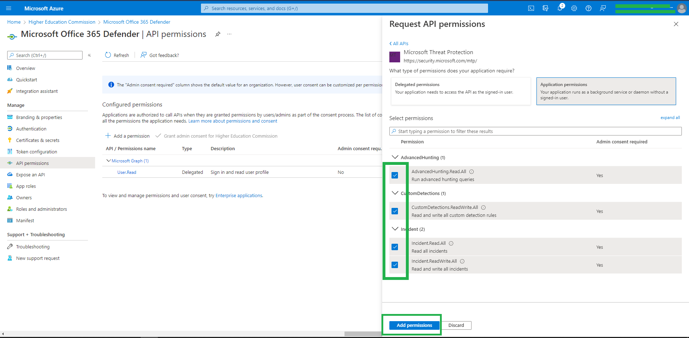Collapse the AdvancedHunting permission group
Image resolution: width=689 pixels, height=338 pixels.
pos(395,157)
